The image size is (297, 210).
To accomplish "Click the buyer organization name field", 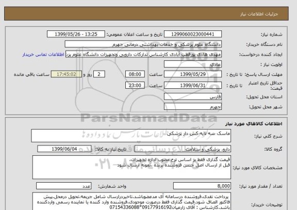I will [143, 44].
